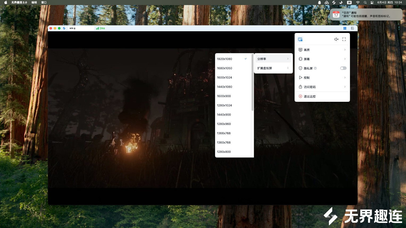
Task: Click the blue grid icon in window title bar
Action: 345,28
